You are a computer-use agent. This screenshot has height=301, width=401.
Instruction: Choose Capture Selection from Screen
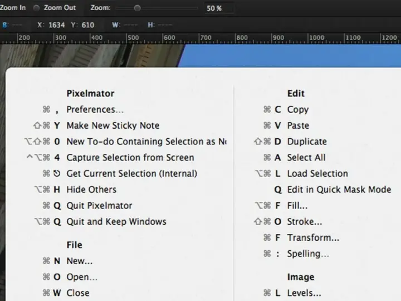tap(130, 158)
